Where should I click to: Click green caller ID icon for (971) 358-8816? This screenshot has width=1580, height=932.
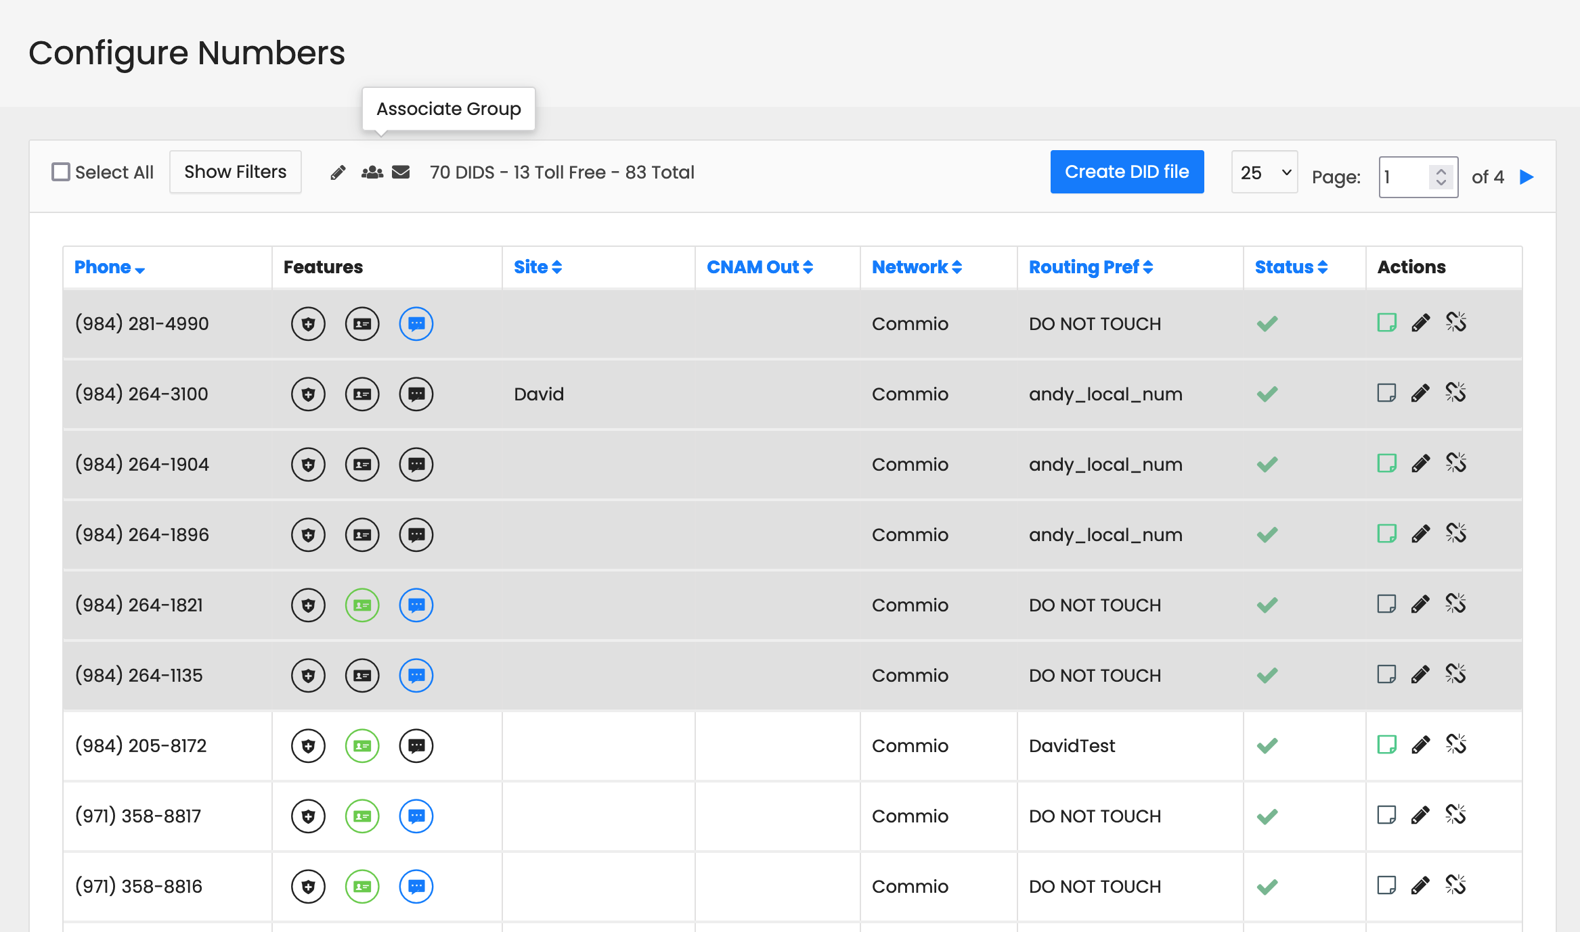[x=362, y=887]
